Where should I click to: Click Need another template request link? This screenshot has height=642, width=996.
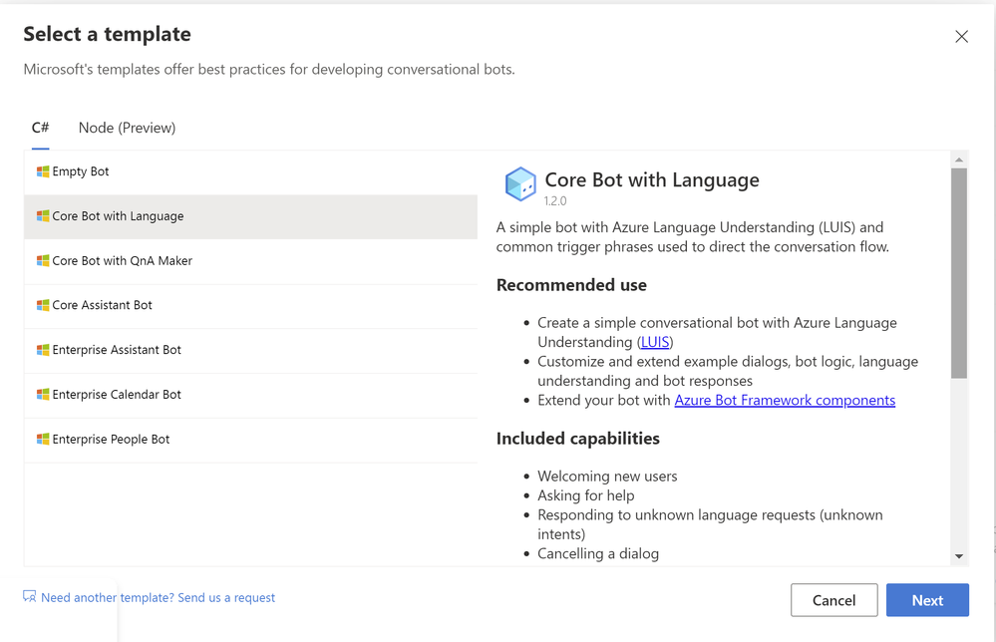click(x=158, y=598)
